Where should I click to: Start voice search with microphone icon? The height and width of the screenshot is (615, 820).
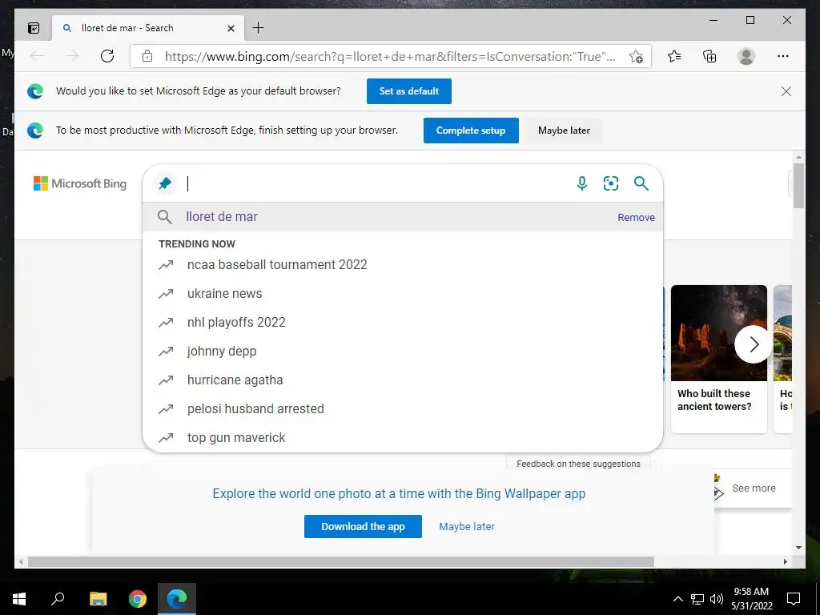[581, 183]
